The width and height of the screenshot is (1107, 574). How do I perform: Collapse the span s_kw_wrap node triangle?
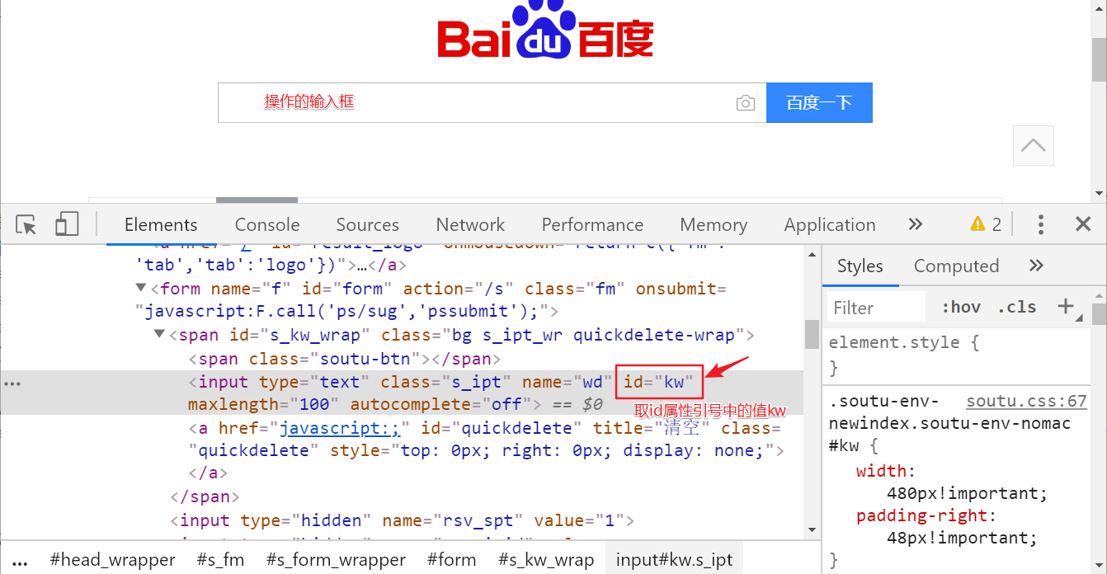tap(159, 334)
